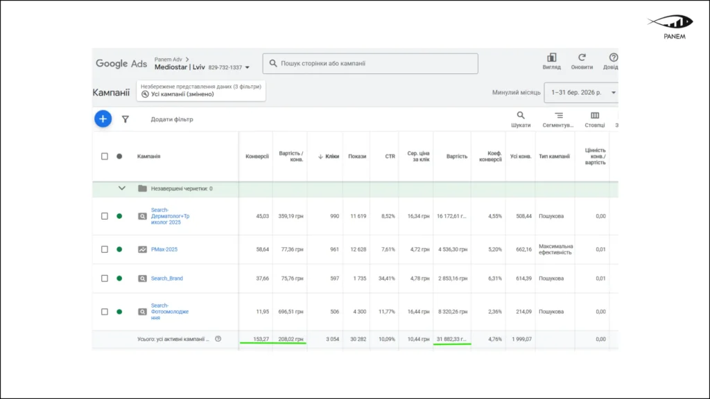This screenshot has width=710, height=399.
Task: Toggle the select-all campaigns checkbox
Action: [x=105, y=156]
